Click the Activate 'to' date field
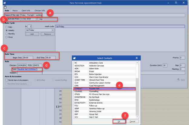This screenshot has width=189, height=125. pyautogui.click(x=51, y=19)
